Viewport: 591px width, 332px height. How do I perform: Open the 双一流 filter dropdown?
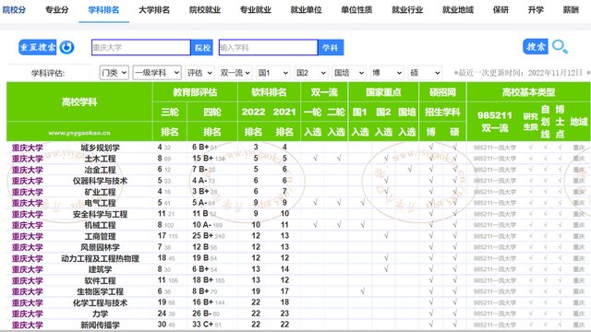pos(235,73)
